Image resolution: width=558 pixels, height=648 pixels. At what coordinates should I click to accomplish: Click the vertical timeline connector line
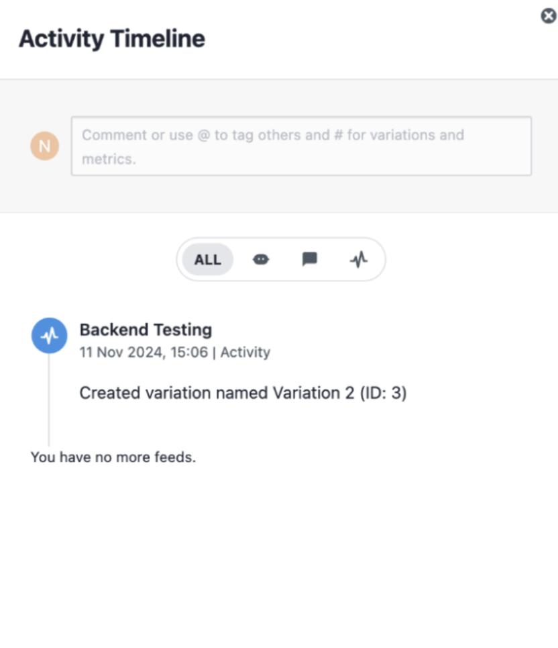click(x=49, y=400)
